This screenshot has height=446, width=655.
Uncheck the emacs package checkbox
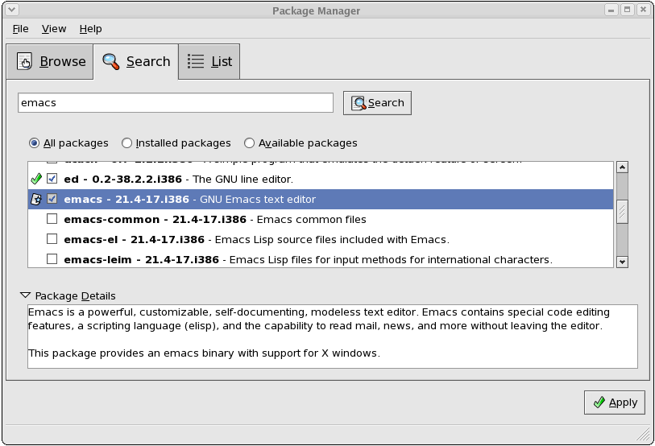pyautogui.click(x=52, y=199)
